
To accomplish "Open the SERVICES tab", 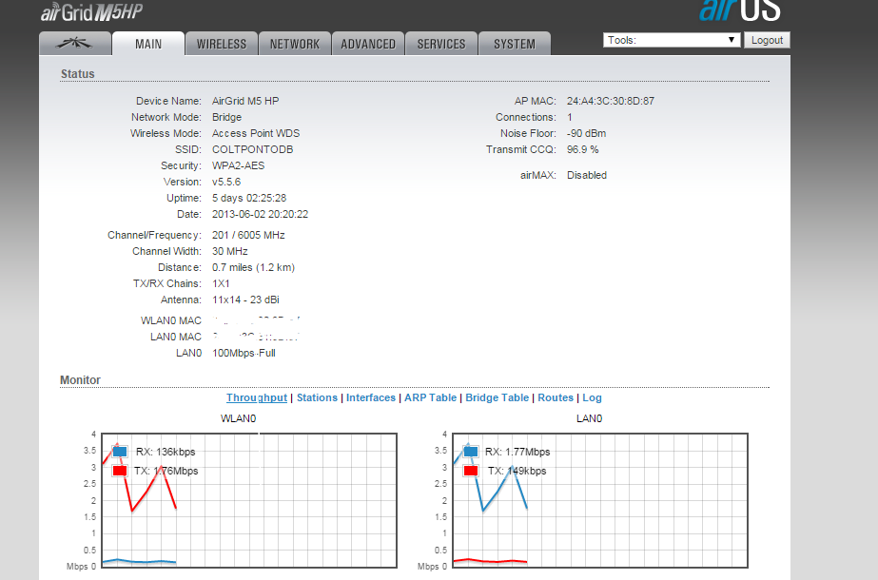I will [x=441, y=44].
